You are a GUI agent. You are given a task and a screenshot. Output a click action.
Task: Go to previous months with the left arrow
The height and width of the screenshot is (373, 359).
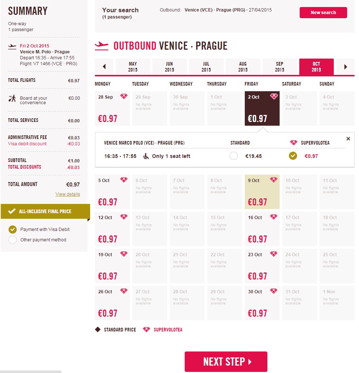[104, 67]
